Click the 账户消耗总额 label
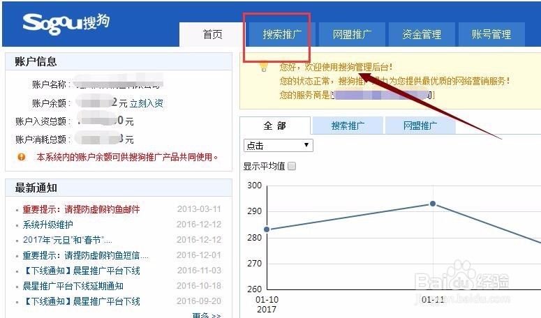This screenshot has width=541, height=318. pyautogui.click(x=43, y=139)
